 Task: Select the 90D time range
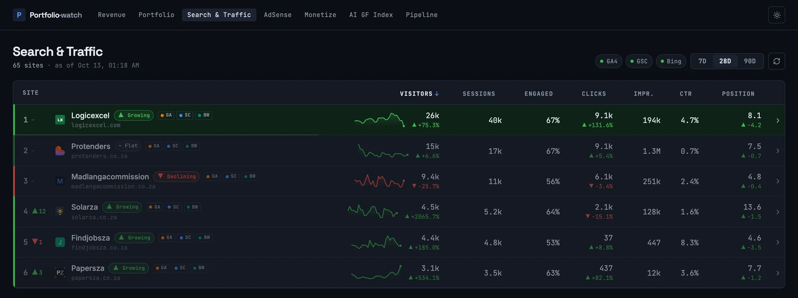point(750,61)
